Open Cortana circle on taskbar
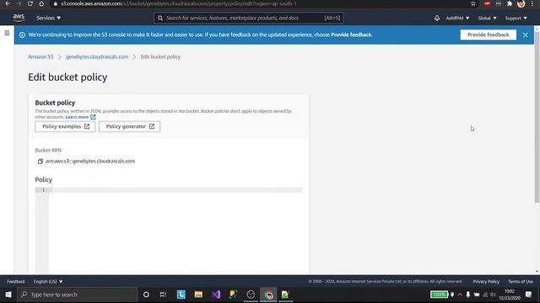Screen dimensions: 540x303 tap(146, 295)
